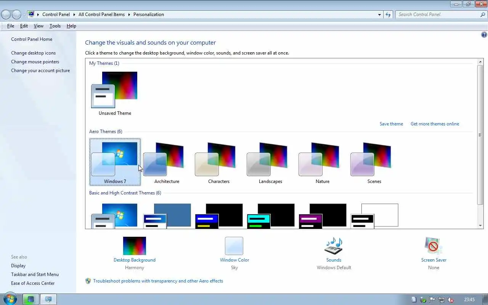The image size is (488, 305).
Task: Click the green taskbar application button
Action: (x=31, y=299)
